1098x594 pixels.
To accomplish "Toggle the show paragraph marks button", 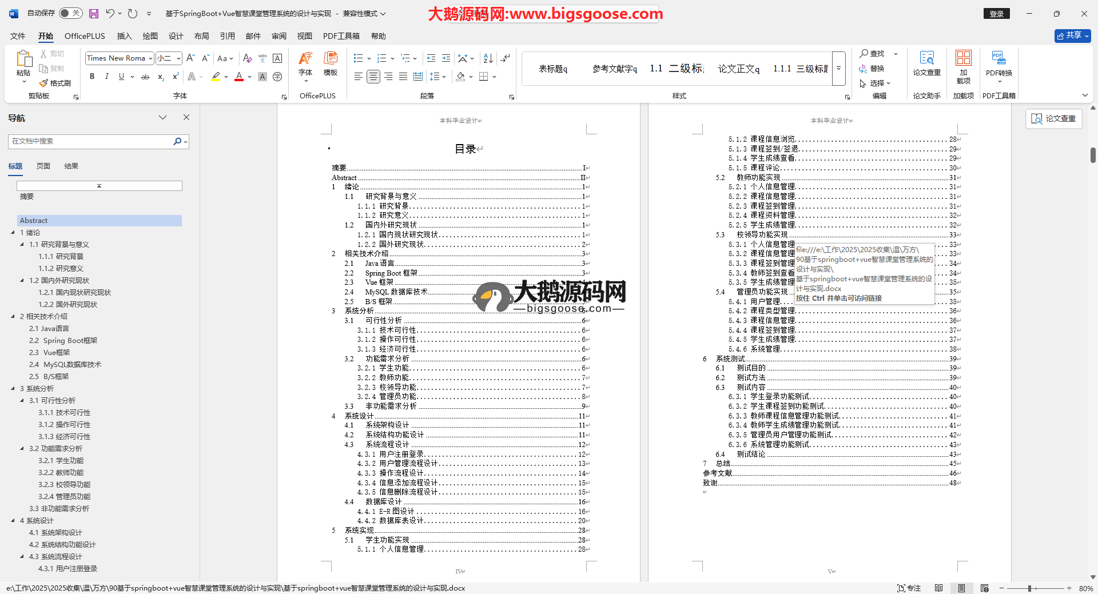I will 505,58.
